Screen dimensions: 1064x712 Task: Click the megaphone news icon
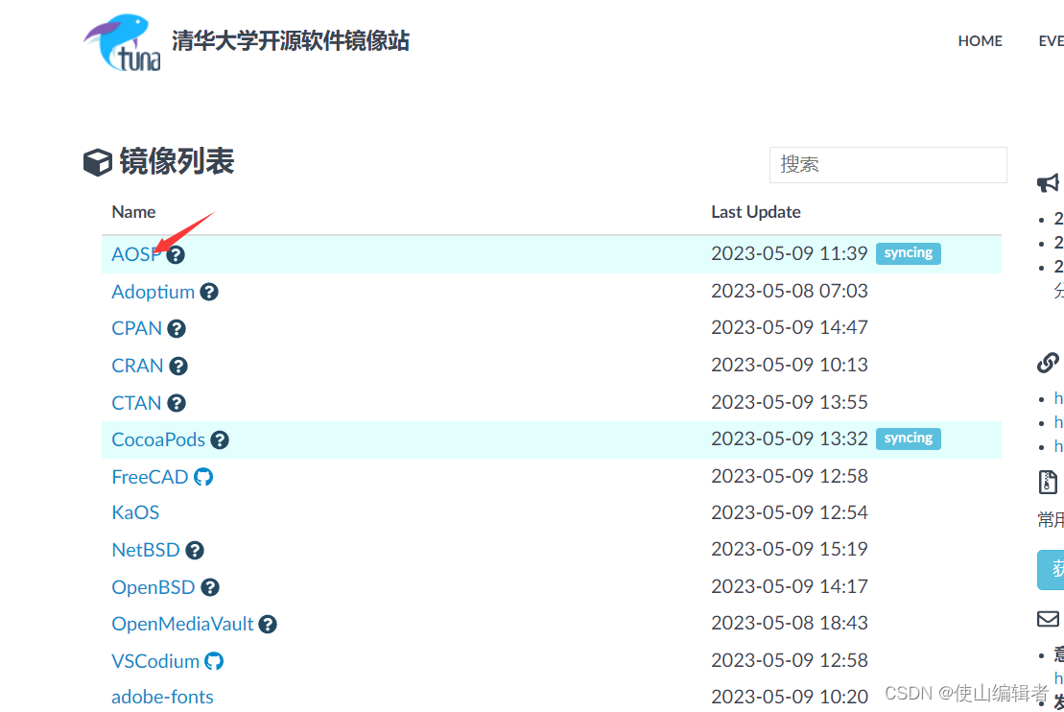pyautogui.click(x=1048, y=182)
